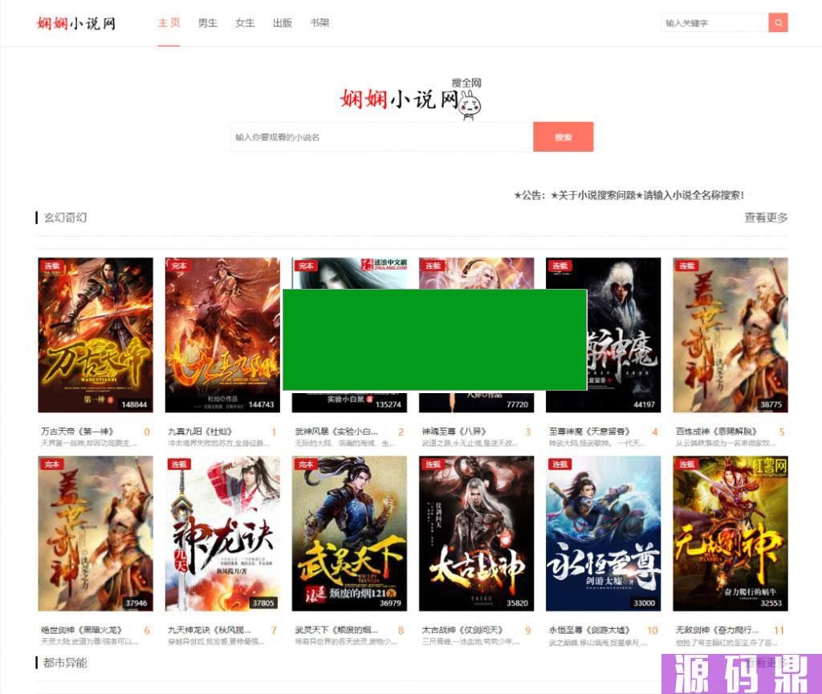Focus the 输入你要观看的小说名 search box

tap(381, 136)
